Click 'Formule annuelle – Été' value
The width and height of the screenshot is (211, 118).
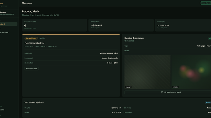pos(109,53)
